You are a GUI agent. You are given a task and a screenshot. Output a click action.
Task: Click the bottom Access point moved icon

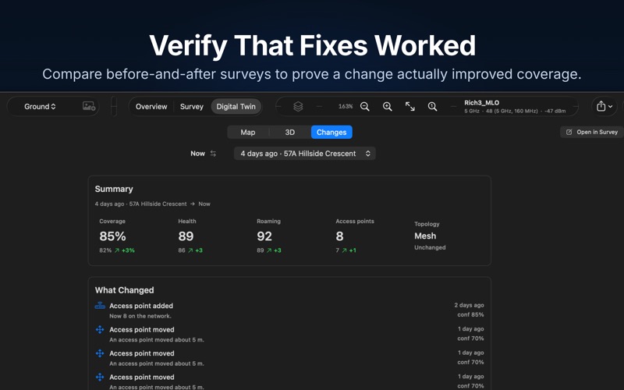[x=100, y=377]
